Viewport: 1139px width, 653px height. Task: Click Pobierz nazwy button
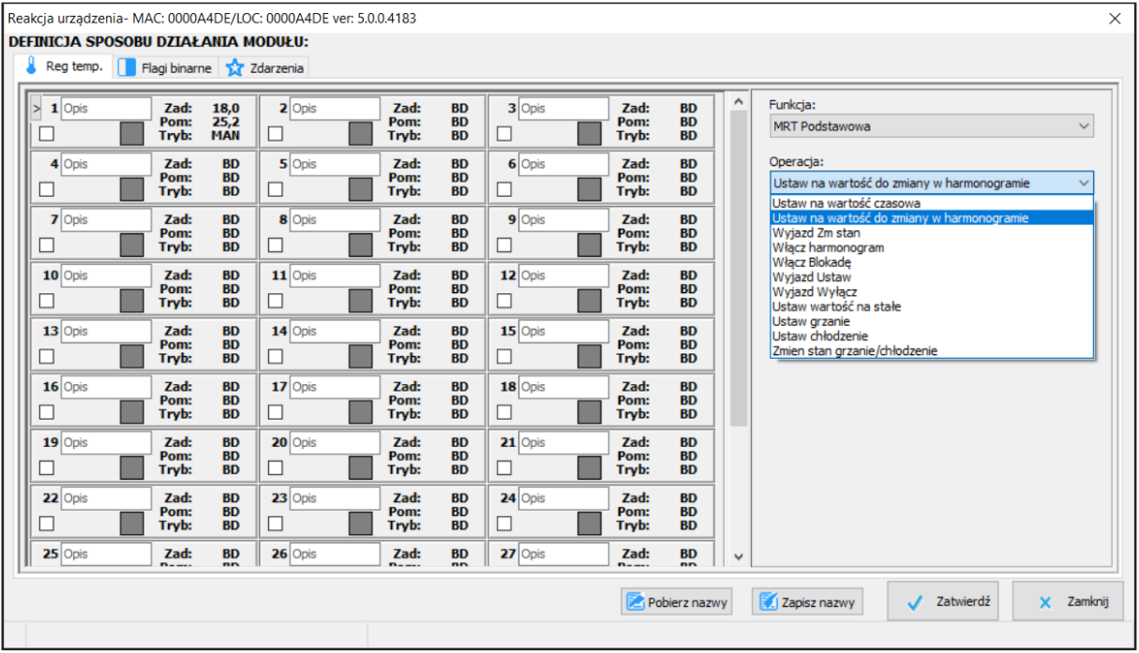(677, 602)
